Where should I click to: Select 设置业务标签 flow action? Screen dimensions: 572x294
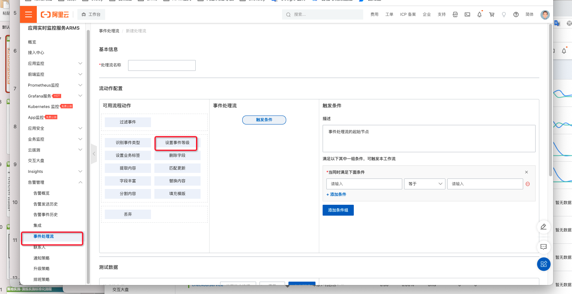[x=128, y=155]
